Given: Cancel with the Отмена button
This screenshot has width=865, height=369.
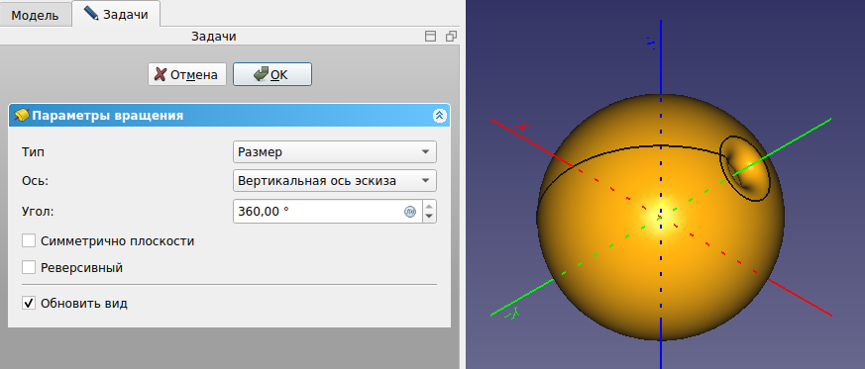Looking at the screenshot, I should 187,74.
